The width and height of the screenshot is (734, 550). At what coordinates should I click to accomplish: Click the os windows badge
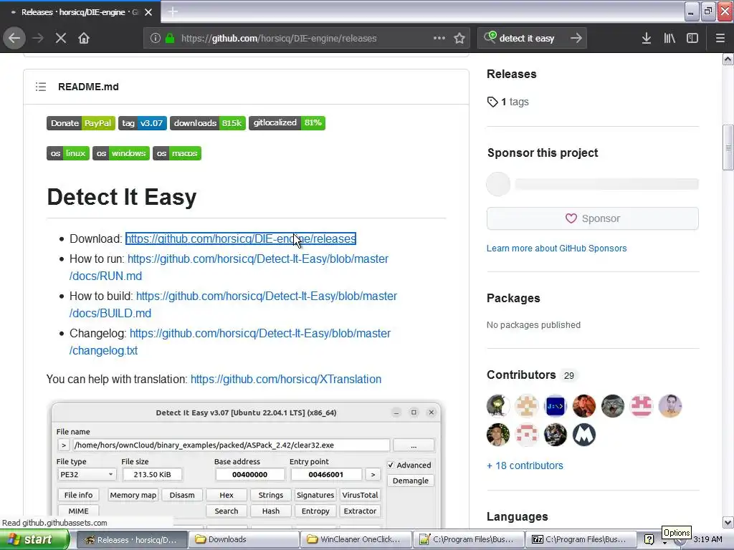pos(120,153)
